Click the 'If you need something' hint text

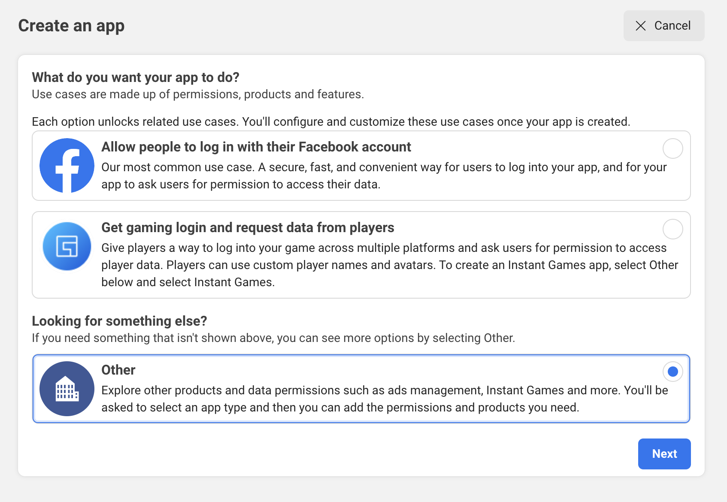273,338
